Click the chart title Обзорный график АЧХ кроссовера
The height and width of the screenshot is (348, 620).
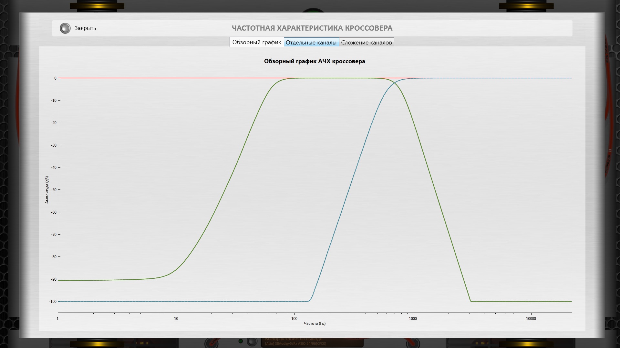click(315, 61)
